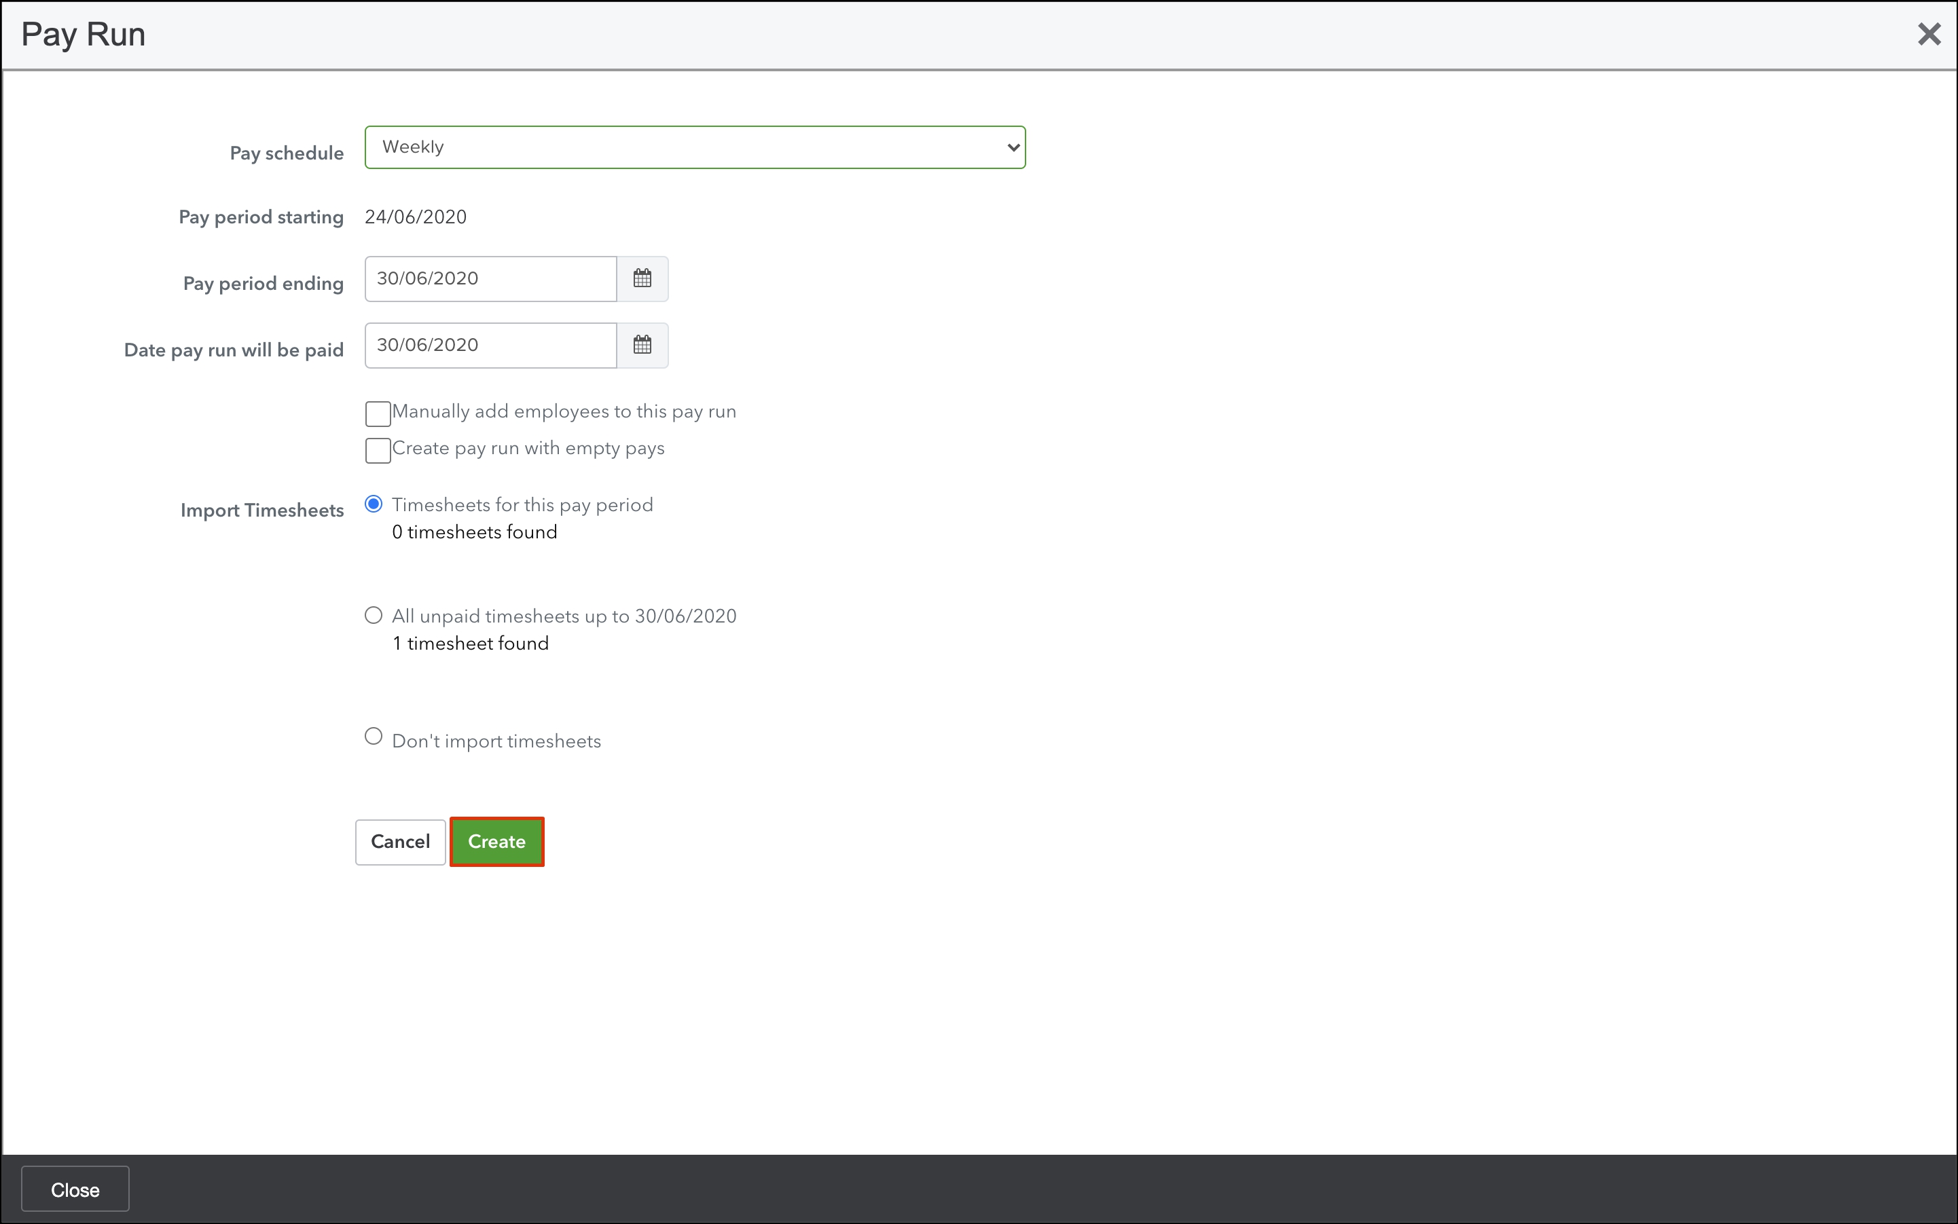Viewport: 1958px width, 1224px height.
Task: Click the Don't import timesheets label
Action: [x=496, y=741]
